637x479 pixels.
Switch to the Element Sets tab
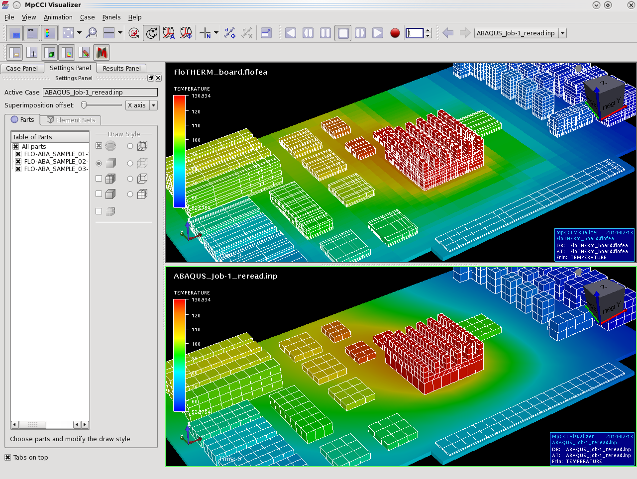point(71,120)
